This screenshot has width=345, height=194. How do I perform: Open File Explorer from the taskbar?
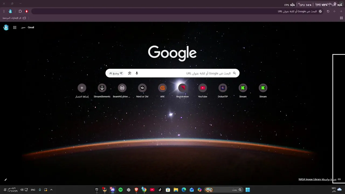tap(176, 190)
